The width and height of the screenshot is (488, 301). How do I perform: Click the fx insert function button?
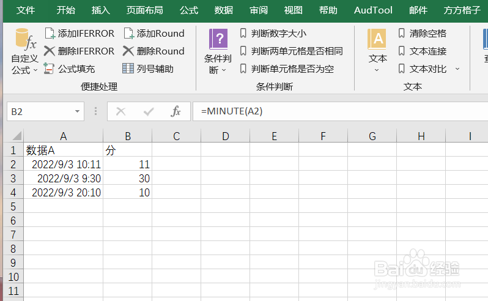coord(176,111)
